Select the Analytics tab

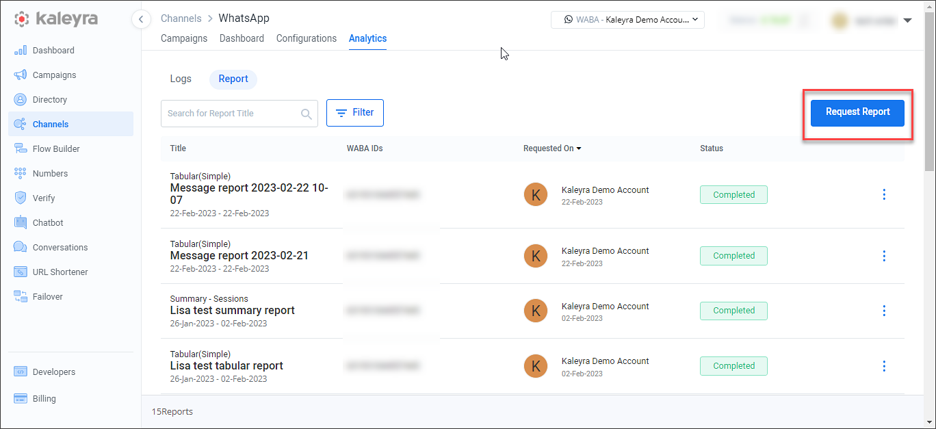[x=368, y=38]
